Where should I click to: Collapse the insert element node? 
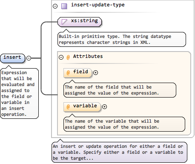coord(29,58)
